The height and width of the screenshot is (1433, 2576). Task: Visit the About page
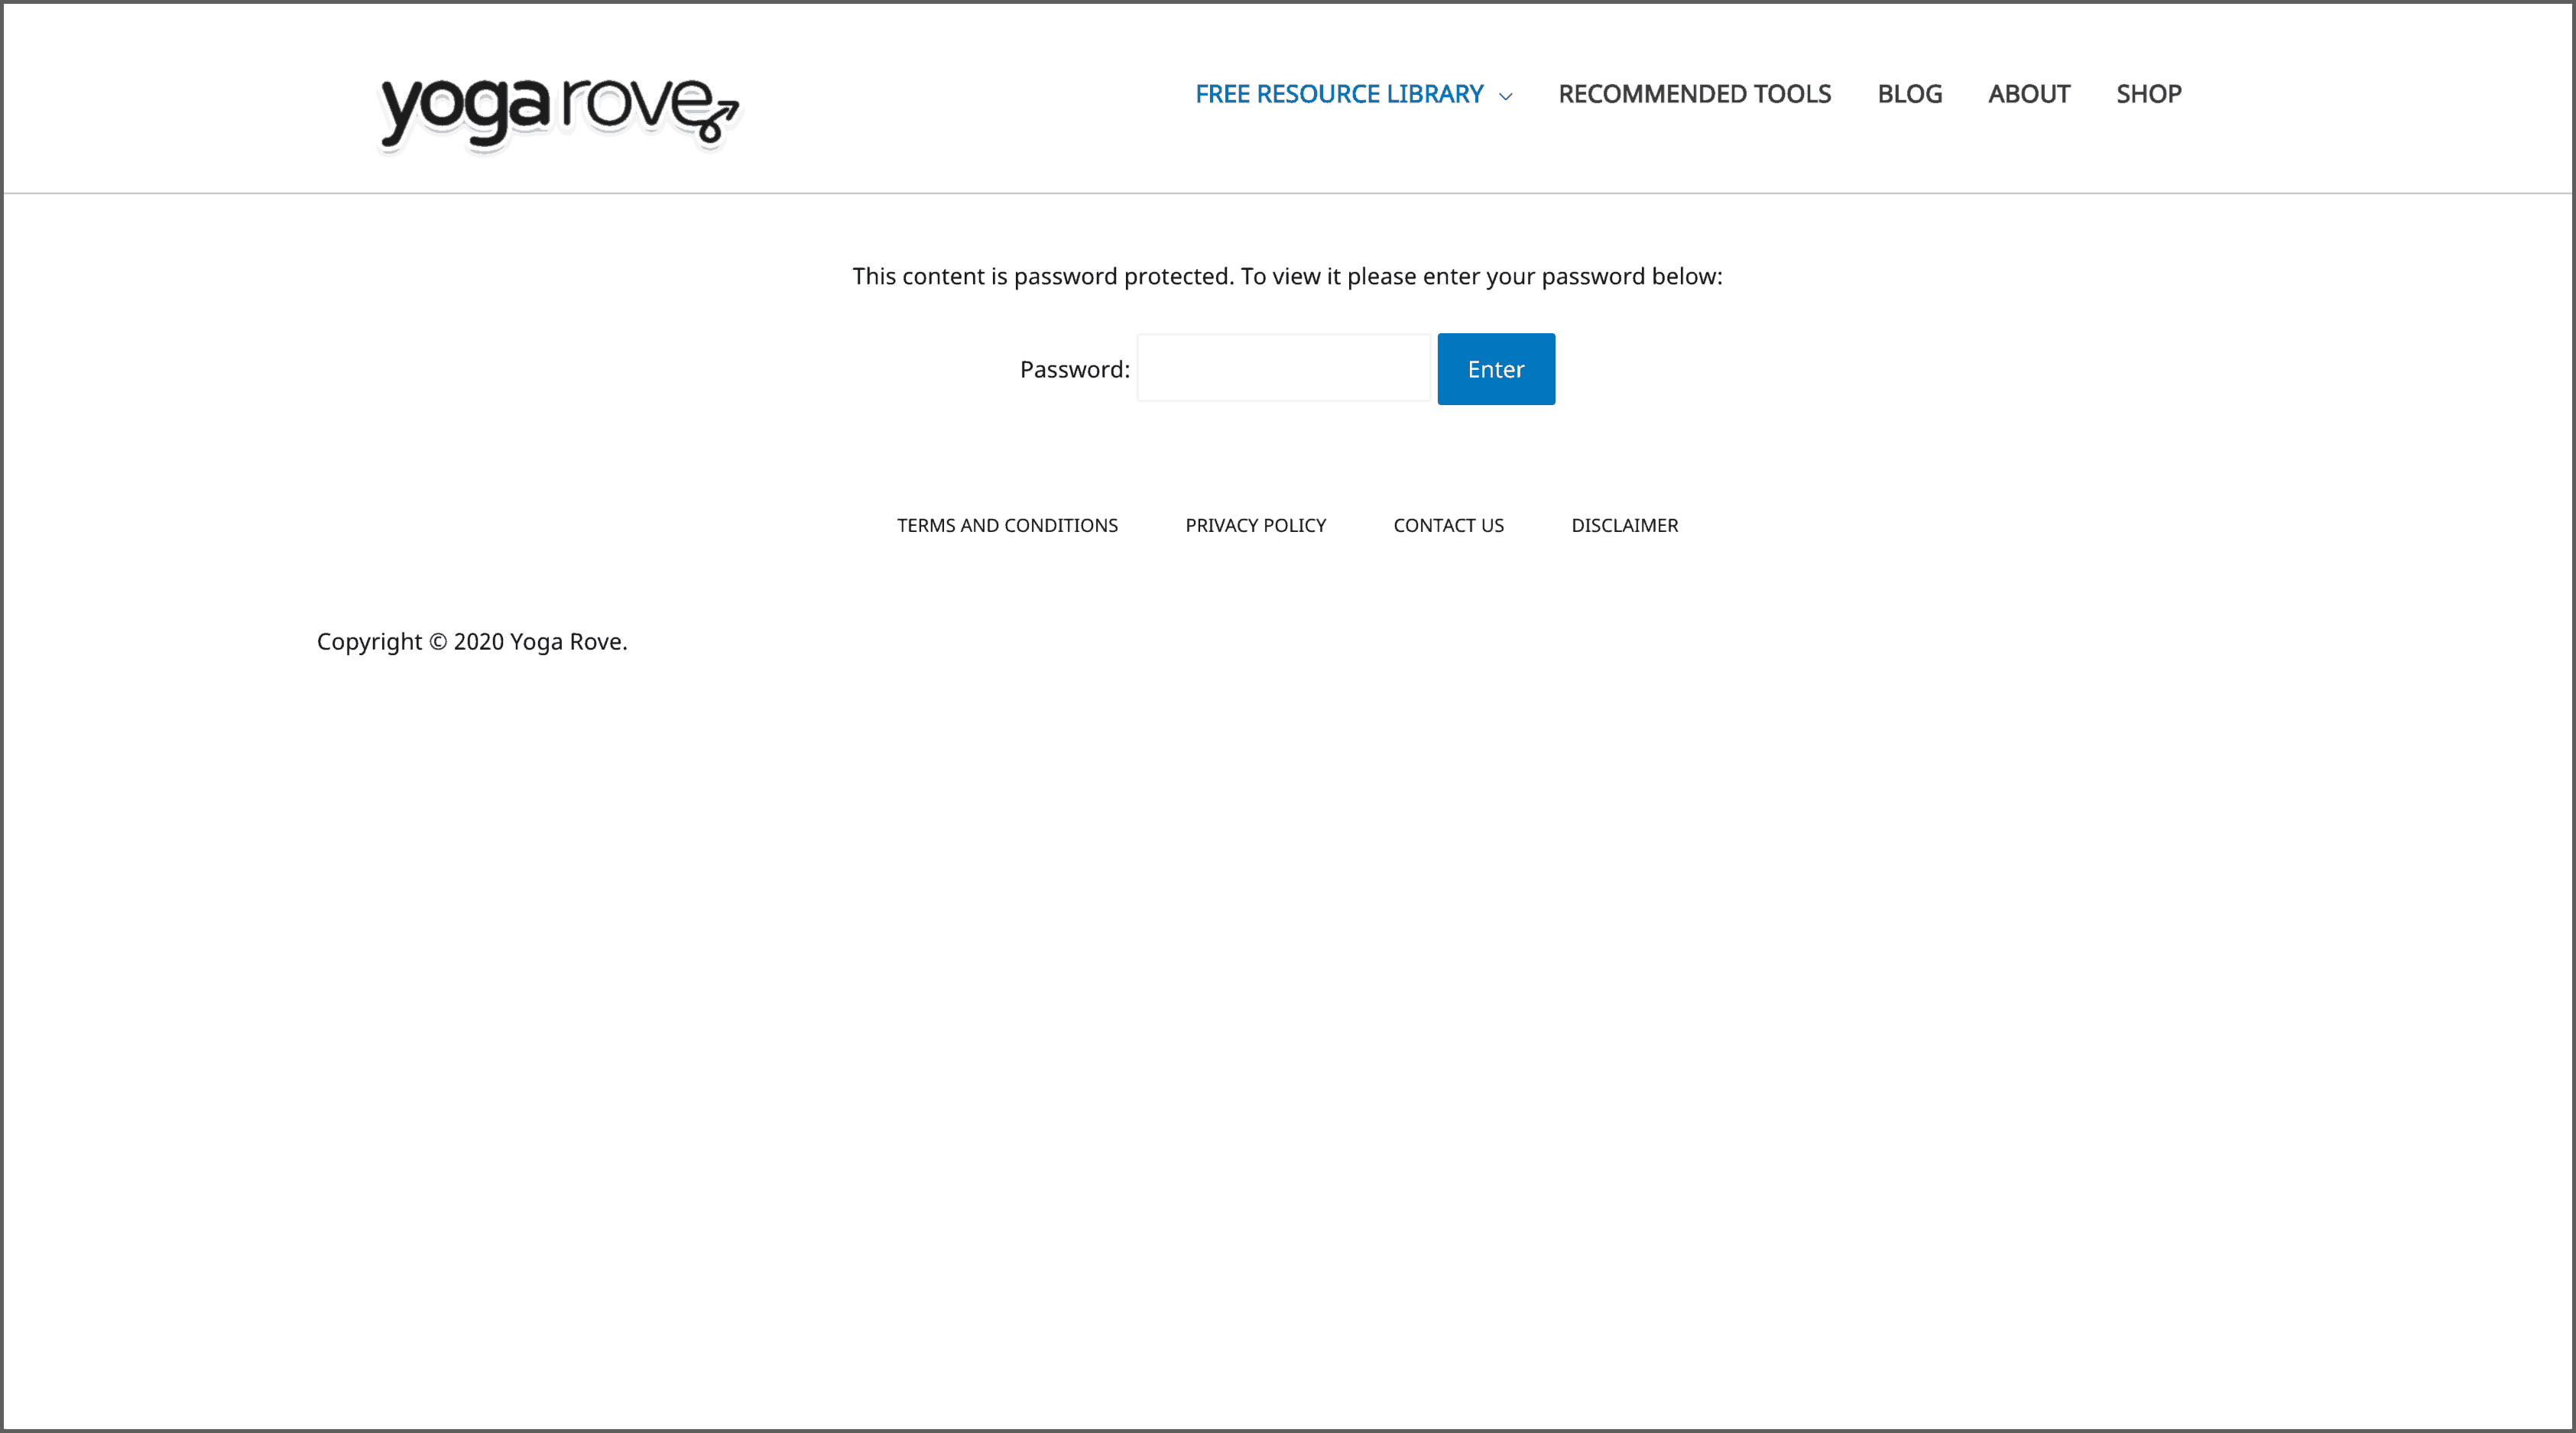click(2029, 94)
